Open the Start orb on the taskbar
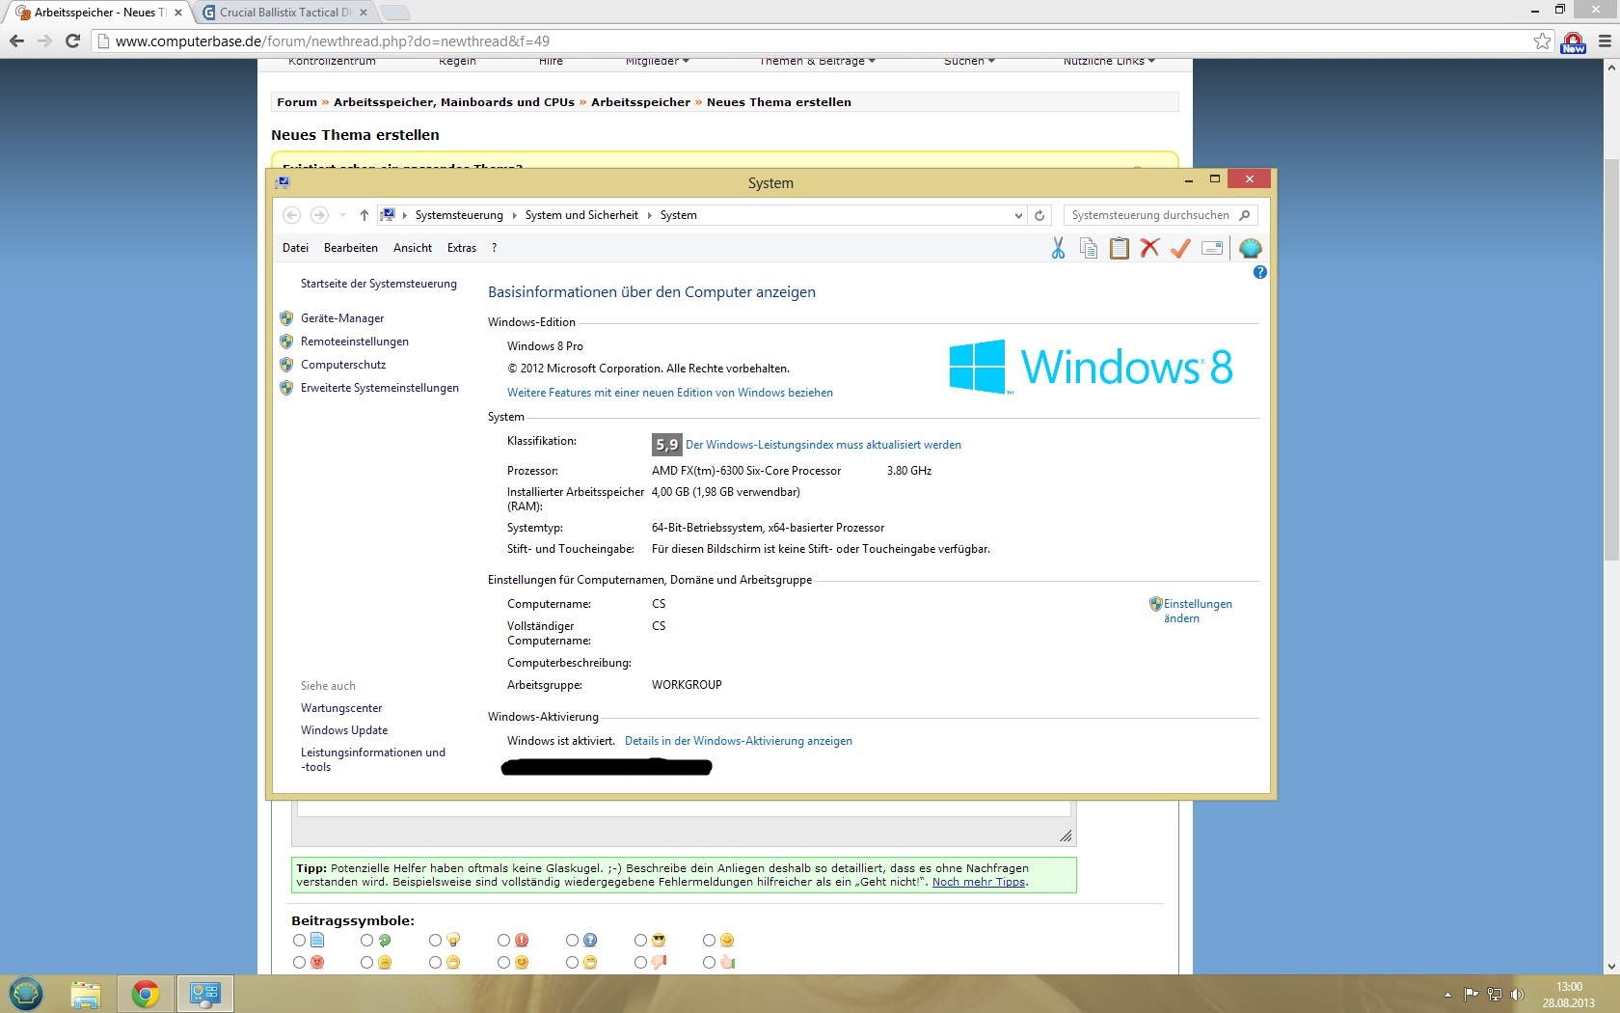 (26, 994)
